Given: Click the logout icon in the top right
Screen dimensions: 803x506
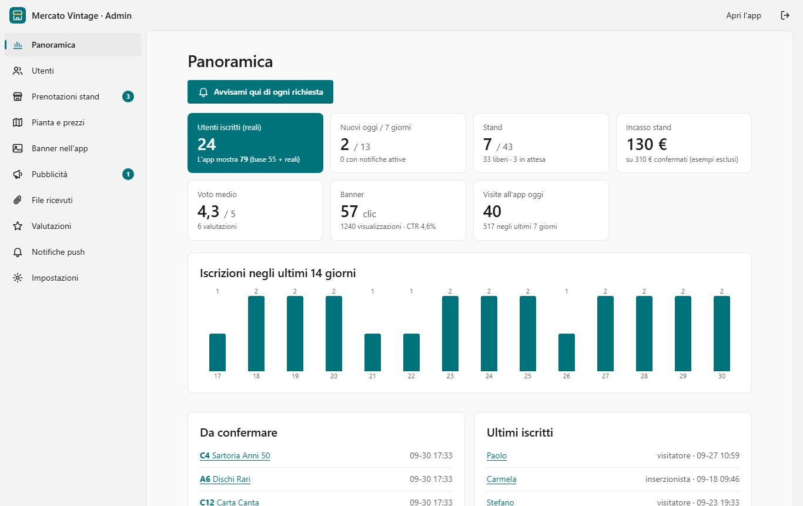Looking at the screenshot, I should point(785,15).
